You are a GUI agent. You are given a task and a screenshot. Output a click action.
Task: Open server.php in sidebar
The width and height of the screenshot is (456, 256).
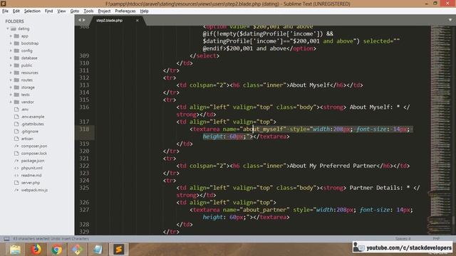point(31,183)
